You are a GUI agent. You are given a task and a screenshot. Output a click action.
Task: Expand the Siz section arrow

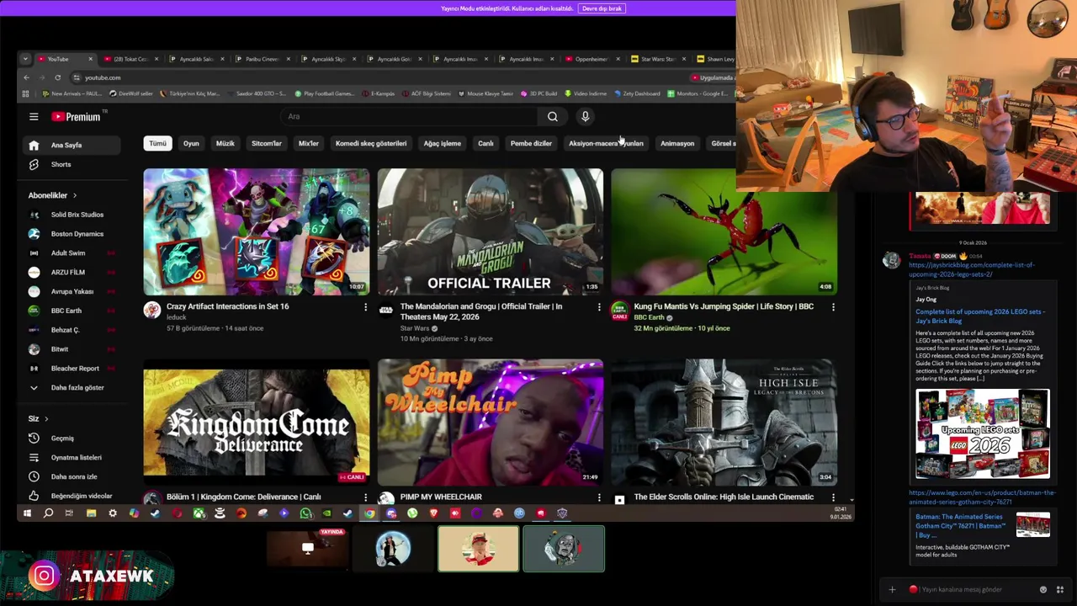[x=46, y=418]
